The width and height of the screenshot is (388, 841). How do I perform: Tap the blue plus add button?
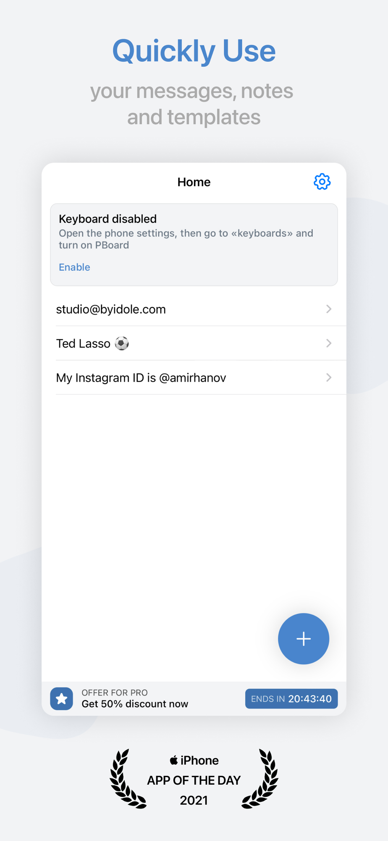(304, 639)
